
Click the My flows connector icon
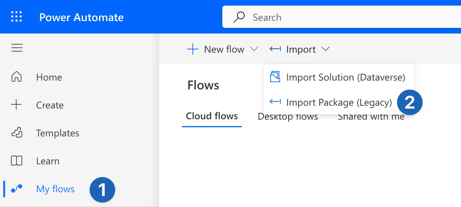pyautogui.click(x=16, y=189)
